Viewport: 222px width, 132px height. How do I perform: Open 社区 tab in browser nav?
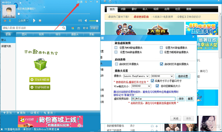coord(178,9)
